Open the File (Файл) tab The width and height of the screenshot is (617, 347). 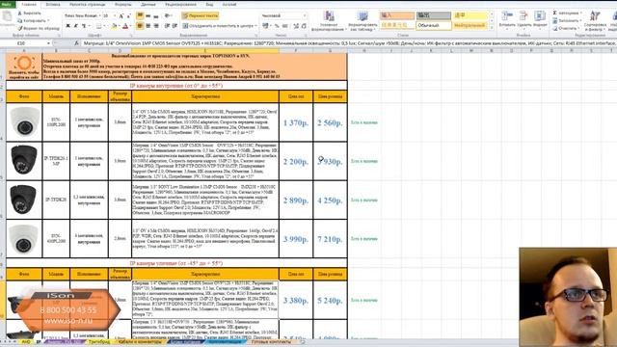8,4
